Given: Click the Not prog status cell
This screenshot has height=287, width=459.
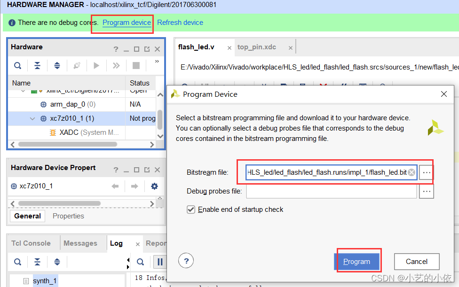Looking at the screenshot, I should pos(141,118).
